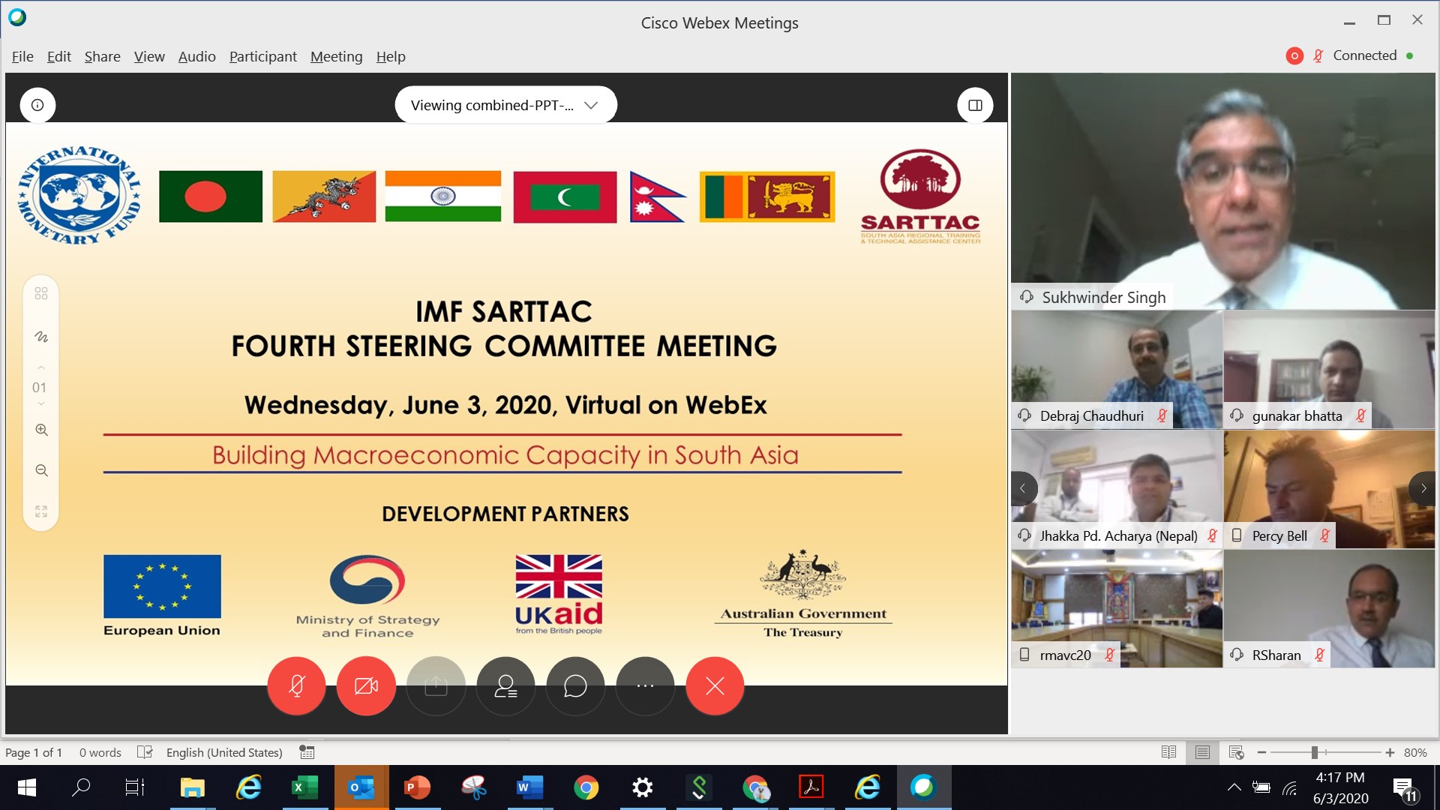Go to the next slide arrow
Screen dimensions: 1440x810
41,404
